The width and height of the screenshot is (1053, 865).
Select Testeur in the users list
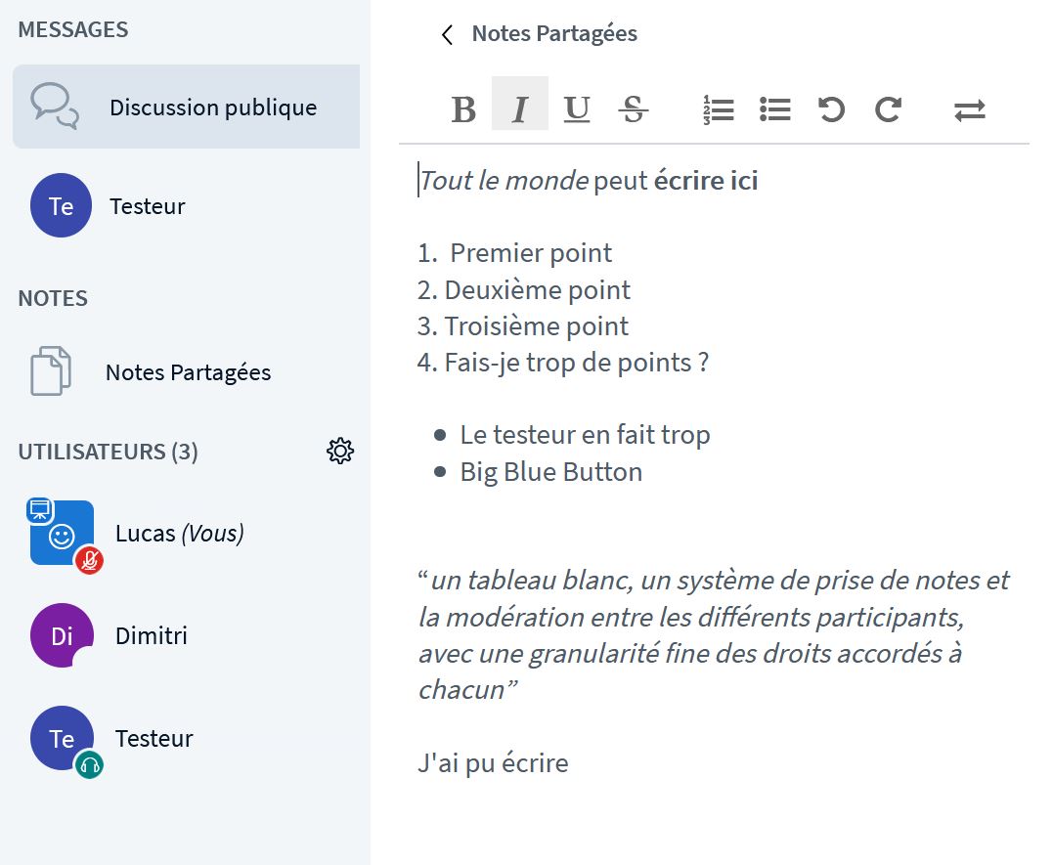(154, 738)
